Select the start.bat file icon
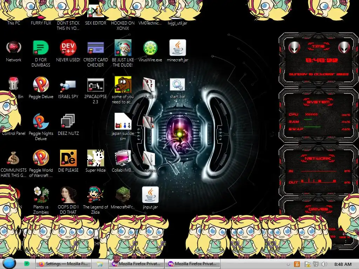The image size is (359, 269). click(x=177, y=85)
